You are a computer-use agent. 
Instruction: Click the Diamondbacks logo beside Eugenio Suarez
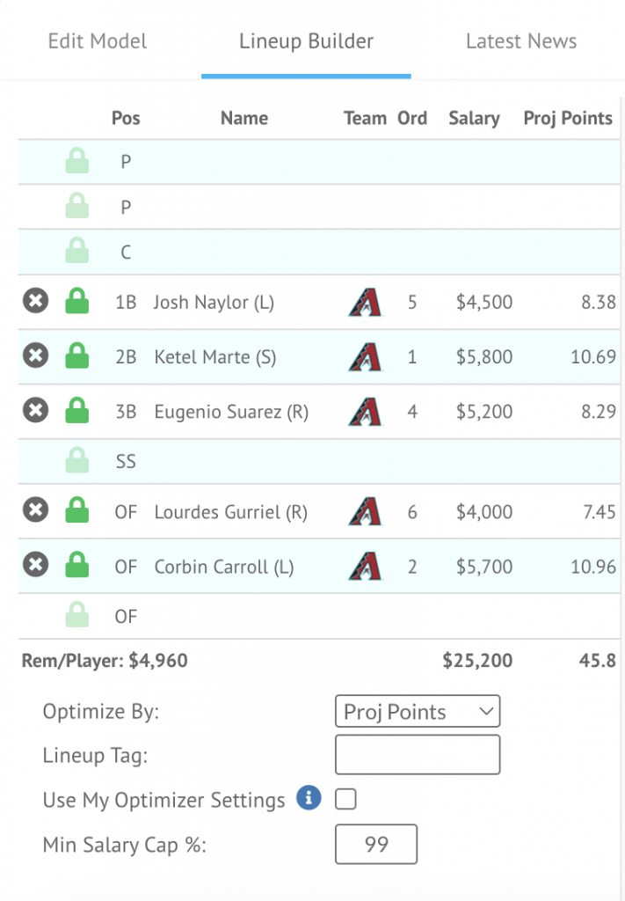pyautogui.click(x=365, y=412)
